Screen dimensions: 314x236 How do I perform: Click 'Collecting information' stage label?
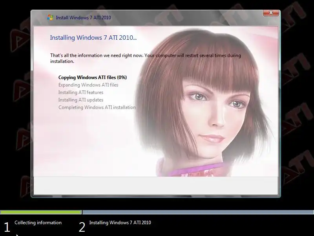pyautogui.click(x=38, y=223)
